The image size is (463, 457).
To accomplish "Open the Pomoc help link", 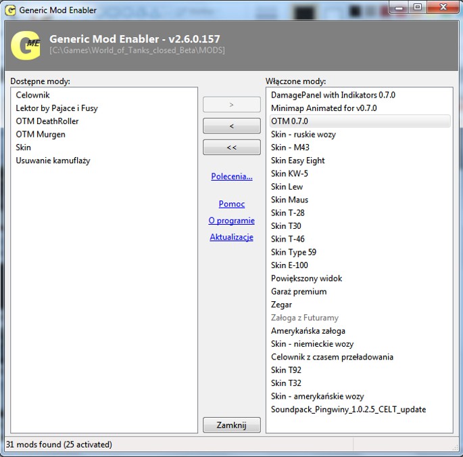I will pos(232,204).
